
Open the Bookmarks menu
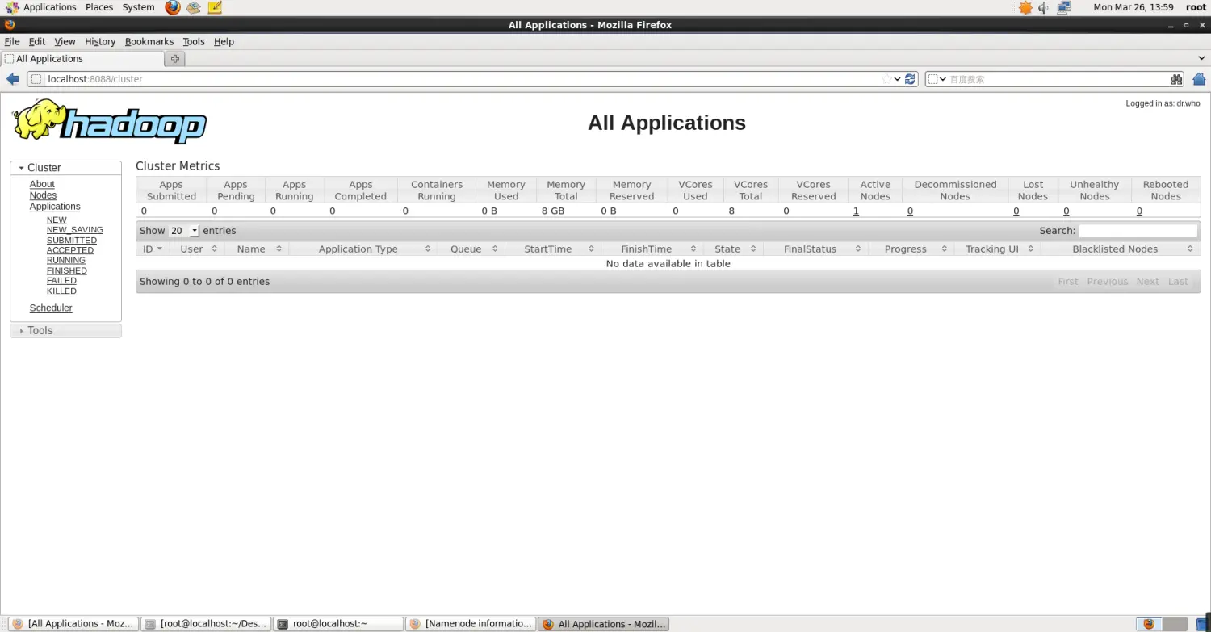tap(149, 41)
